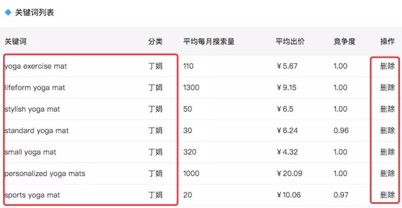Click the lifeform yoga mat keyword
The width and height of the screenshot is (402, 208).
pyautogui.click(x=35, y=87)
